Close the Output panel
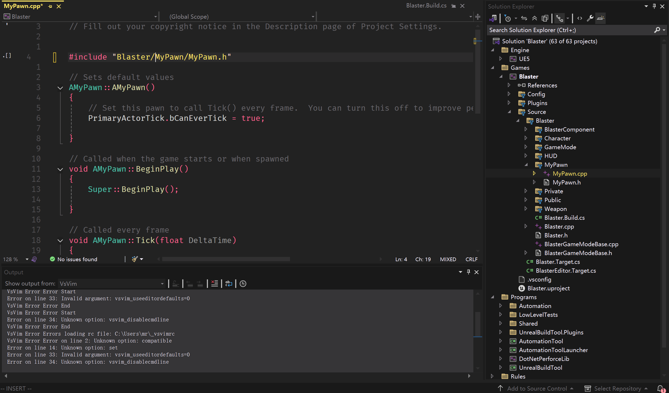This screenshot has width=669, height=393. pos(476,272)
